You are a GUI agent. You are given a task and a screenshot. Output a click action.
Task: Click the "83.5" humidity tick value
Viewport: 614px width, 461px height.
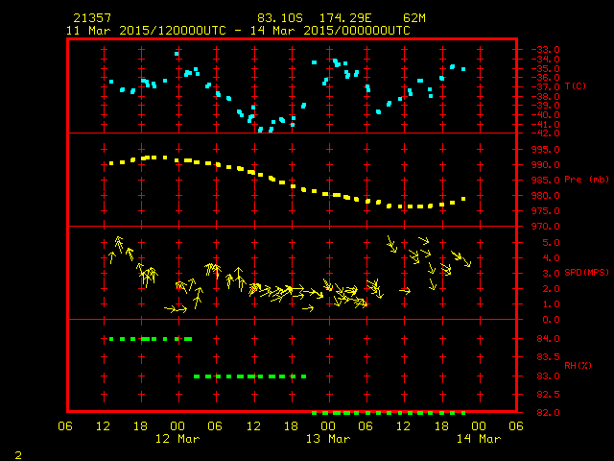click(548, 357)
